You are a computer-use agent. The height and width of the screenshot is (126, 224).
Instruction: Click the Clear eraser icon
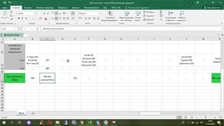click(x=161, y=20)
